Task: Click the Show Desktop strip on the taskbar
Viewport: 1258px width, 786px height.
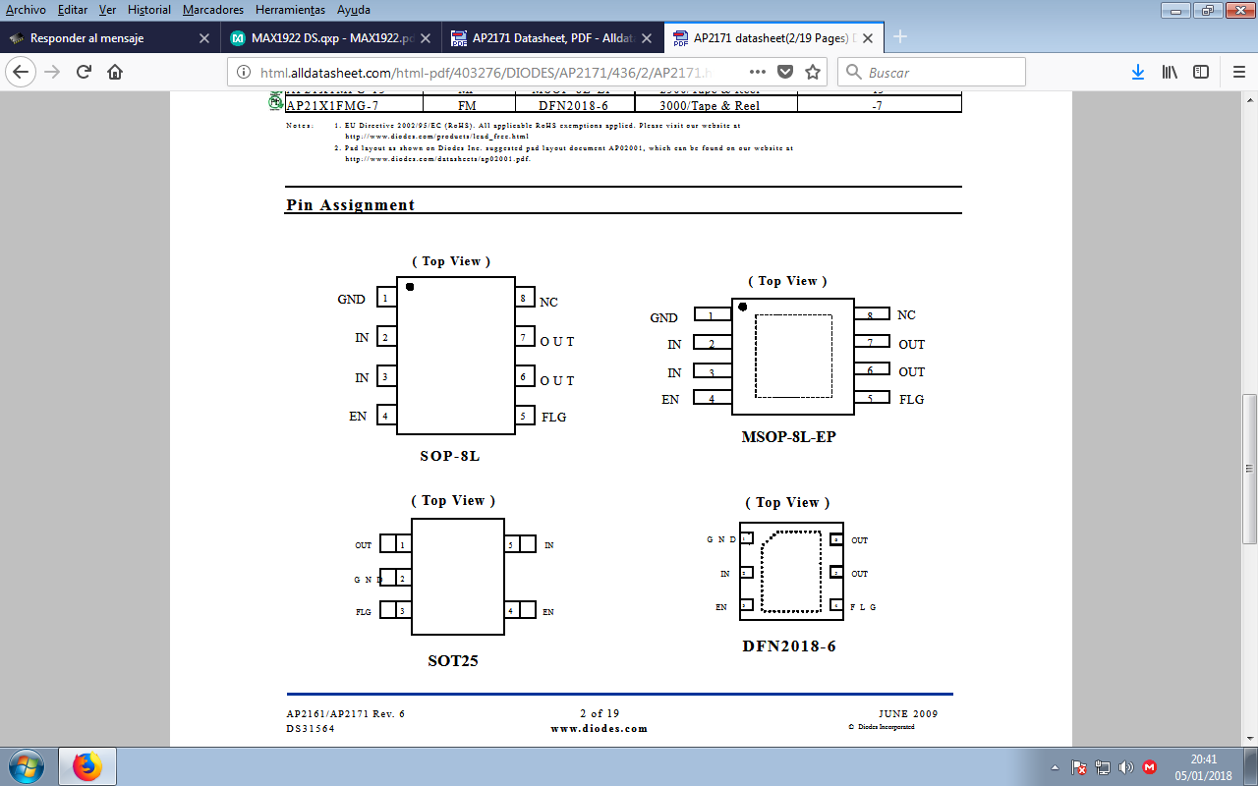Action: click(1250, 766)
